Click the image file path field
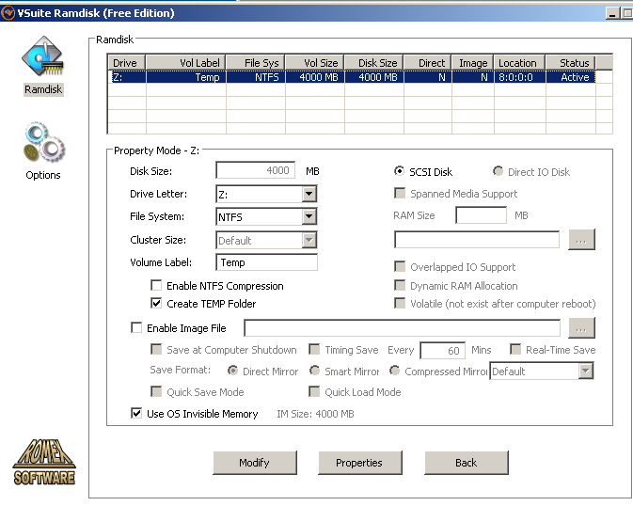Screen dimensions: 633x506 tap(402, 328)
